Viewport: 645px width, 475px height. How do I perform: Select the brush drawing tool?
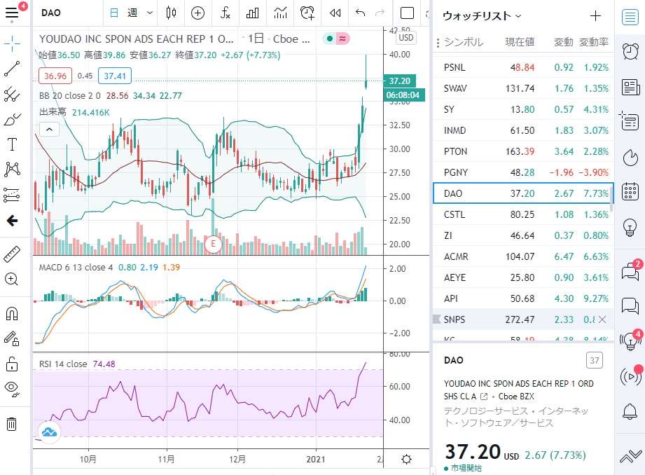coord(12,119)
